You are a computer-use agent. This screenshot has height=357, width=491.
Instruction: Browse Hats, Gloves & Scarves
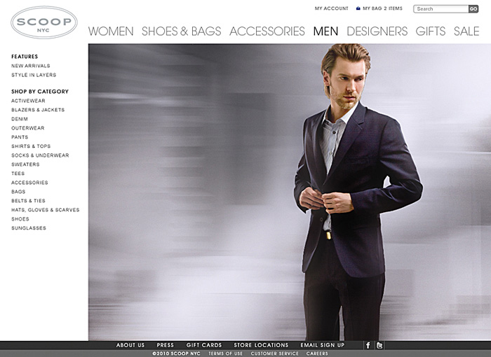(46, 210)
